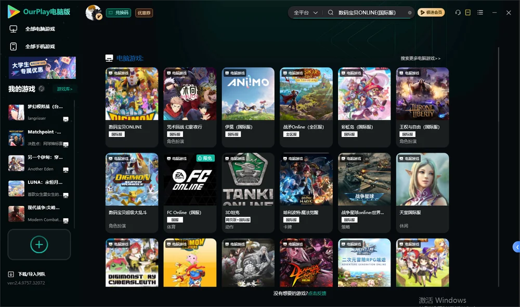Viewport: 520px width, 307px height.
Task: Open 另一个伊甸 Another Eden entry
Action: pos(39,163)
